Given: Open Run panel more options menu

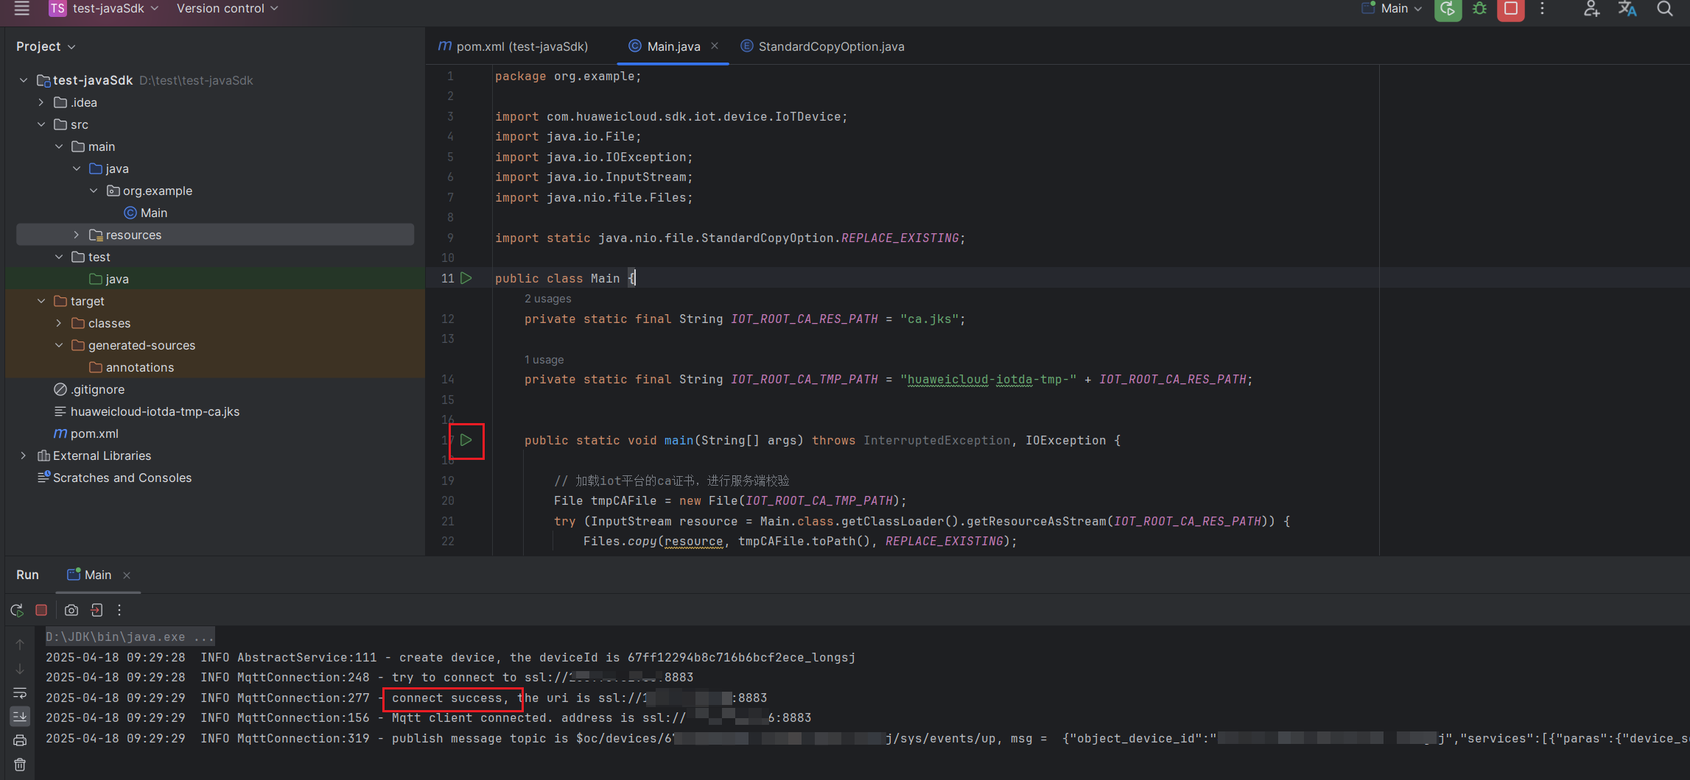Looking at the screenshot, I should point(119,610).
